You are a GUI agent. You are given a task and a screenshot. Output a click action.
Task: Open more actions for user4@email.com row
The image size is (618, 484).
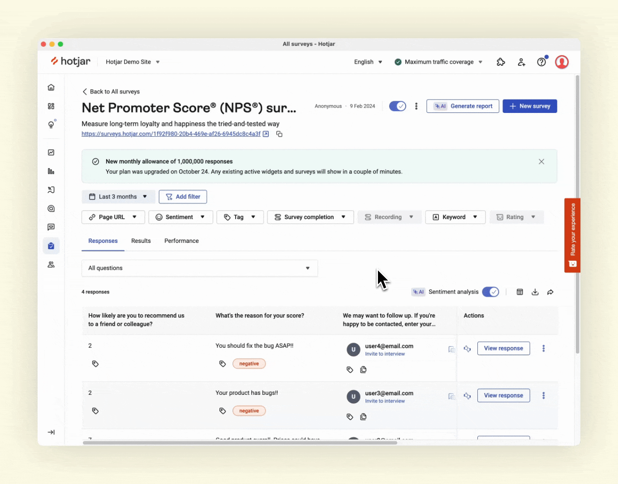[544, 348]
